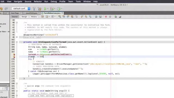Close the Start Page tab
The image size is (174, 98).
[21, 13]
